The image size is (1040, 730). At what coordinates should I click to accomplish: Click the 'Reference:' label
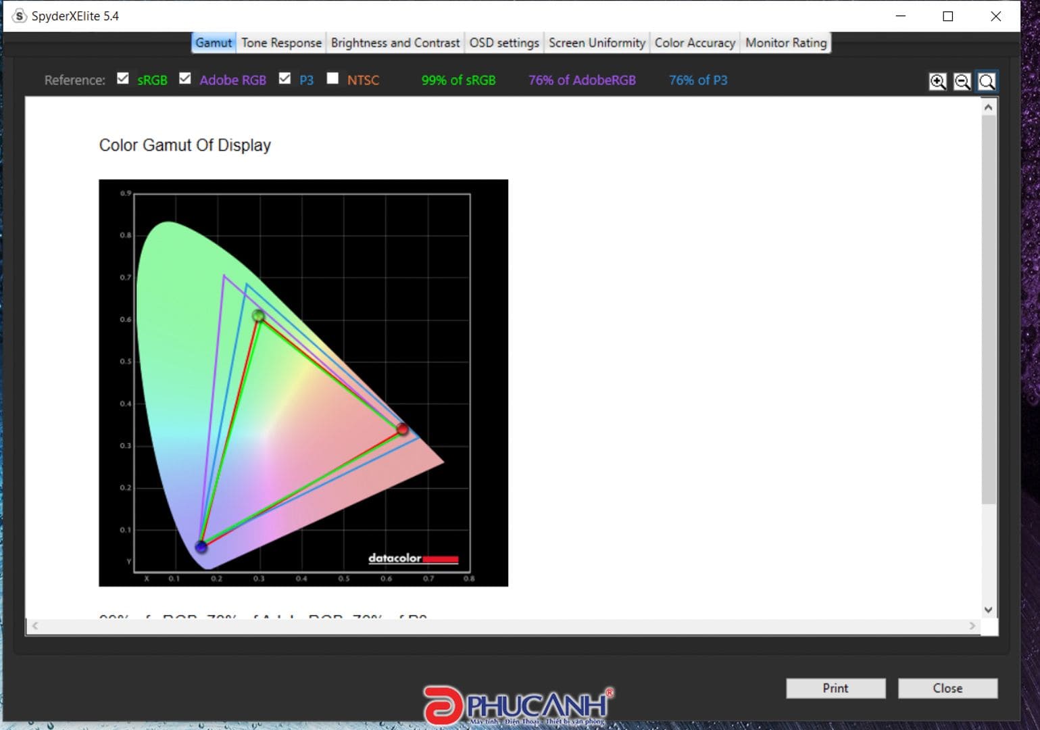75,80
